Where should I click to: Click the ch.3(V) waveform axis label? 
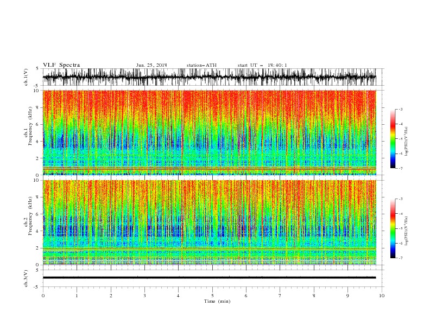coord(26,278)
